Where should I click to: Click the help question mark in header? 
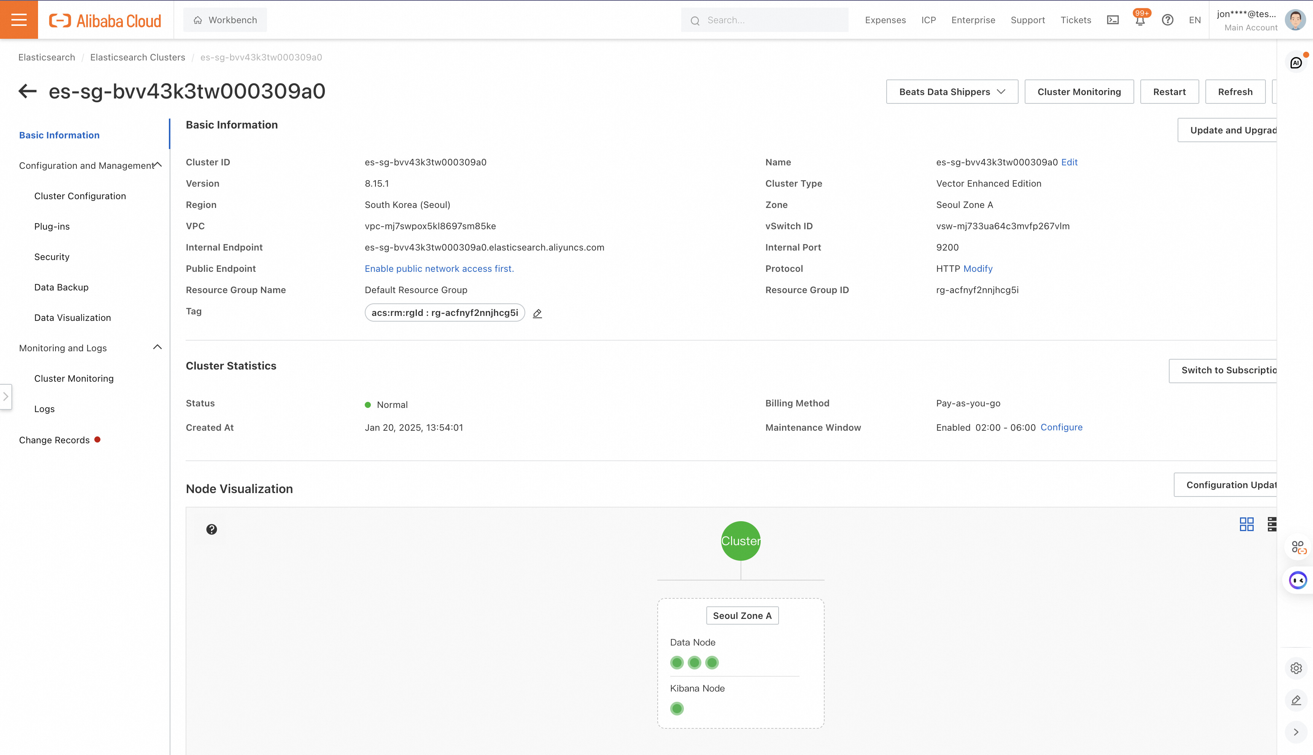pos(1167,20)
